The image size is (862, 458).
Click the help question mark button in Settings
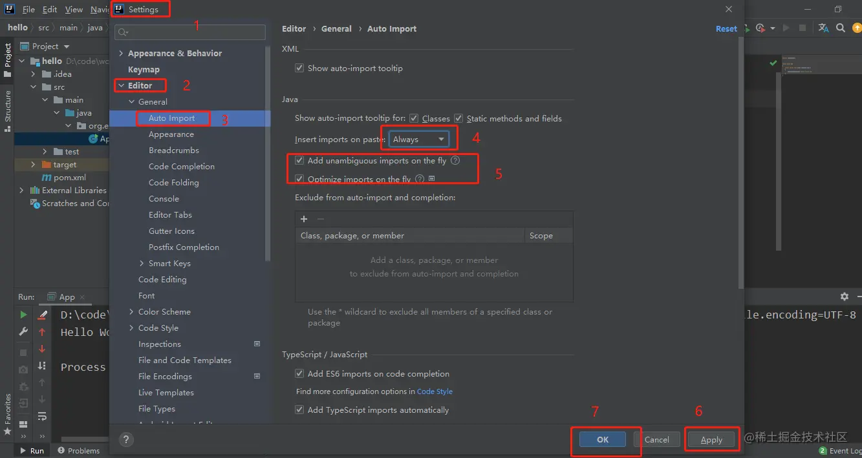pyautogui.click(x=126, y=439)
